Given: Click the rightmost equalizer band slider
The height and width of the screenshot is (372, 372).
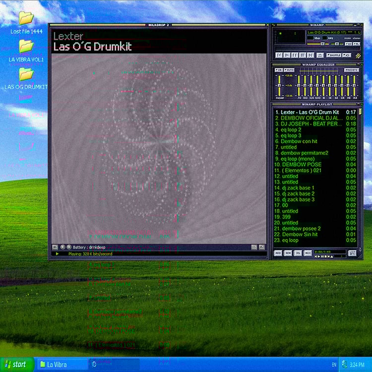Looking at the screenshot, I should pyautogui.click(x=354, y=85).
